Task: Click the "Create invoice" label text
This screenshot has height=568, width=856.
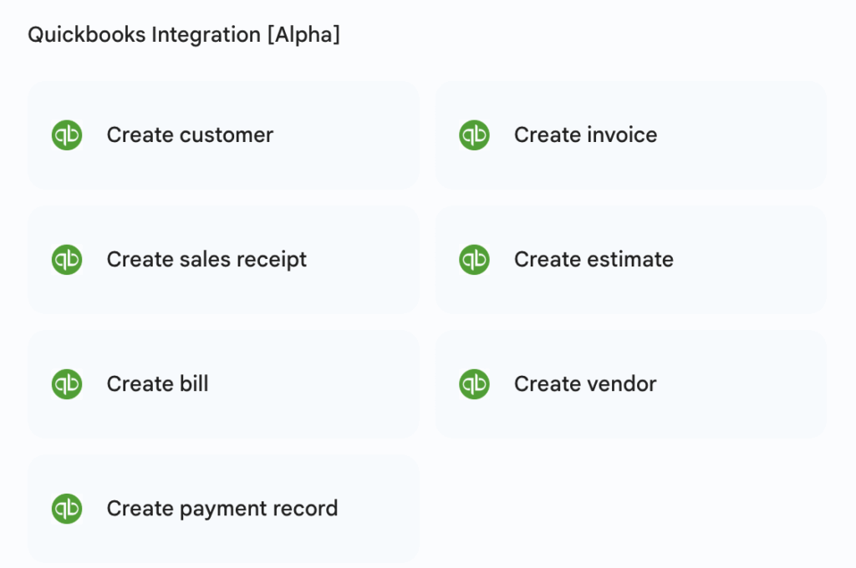Action: [585, 135]
